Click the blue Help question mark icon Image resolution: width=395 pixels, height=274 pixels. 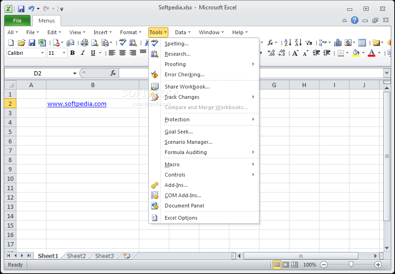click(355, 21)
